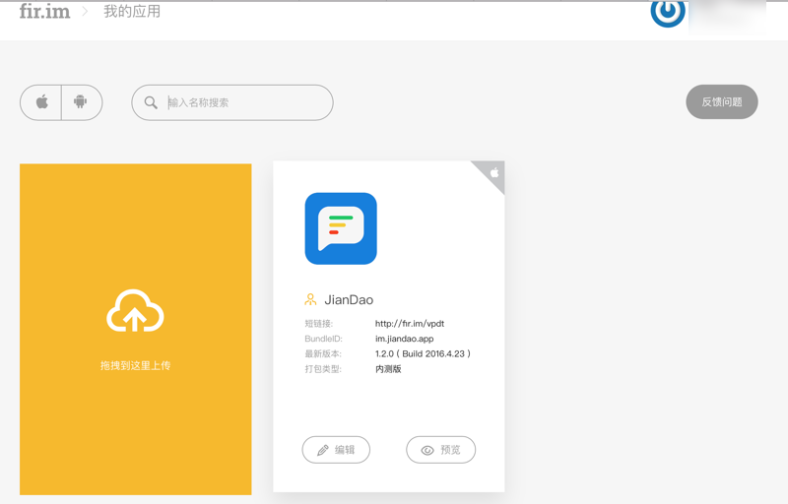Click the 编辑 edit button
Image resolution: width=788 pixels, height=504 pixels.
tap(336, 450)
